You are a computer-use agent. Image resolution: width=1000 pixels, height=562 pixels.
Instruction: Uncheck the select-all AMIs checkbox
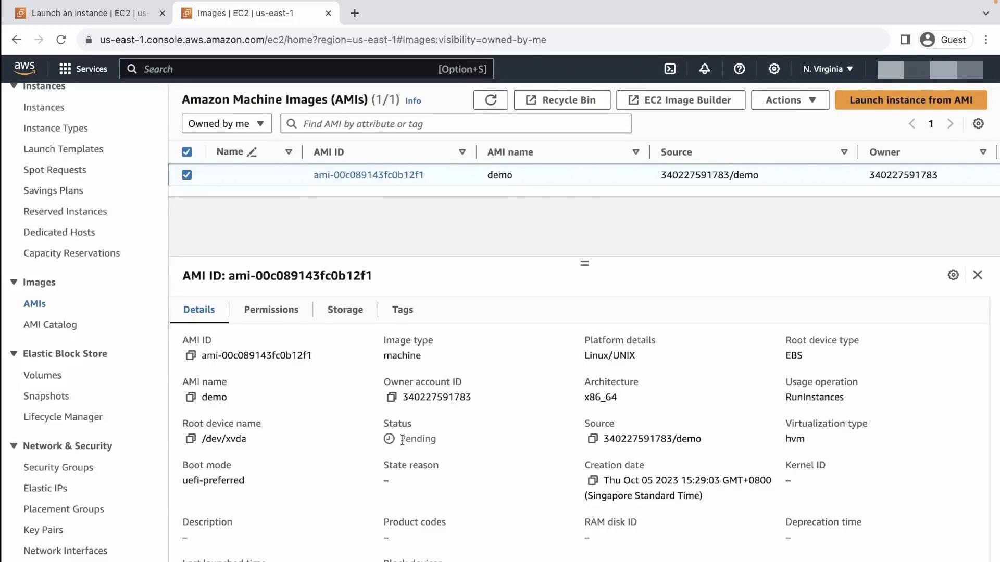tap(186, 152)
